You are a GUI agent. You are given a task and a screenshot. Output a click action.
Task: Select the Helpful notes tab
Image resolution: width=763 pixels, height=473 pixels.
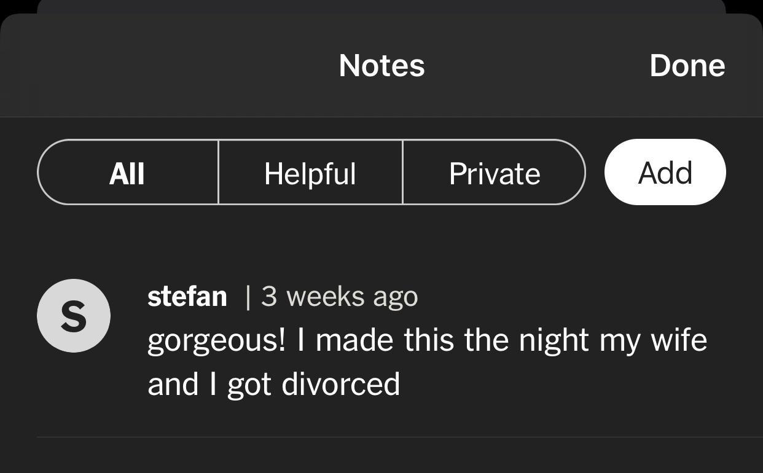(x=310, y=172)
